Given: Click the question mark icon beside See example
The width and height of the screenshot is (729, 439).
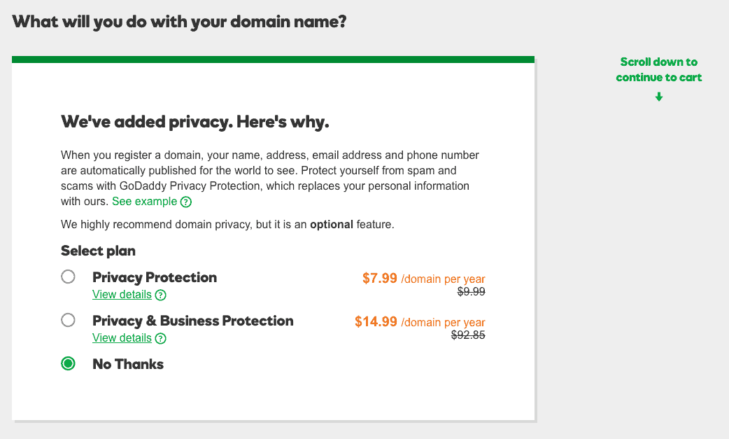Looking at the screenshot, I should click(x=186, y=202).
